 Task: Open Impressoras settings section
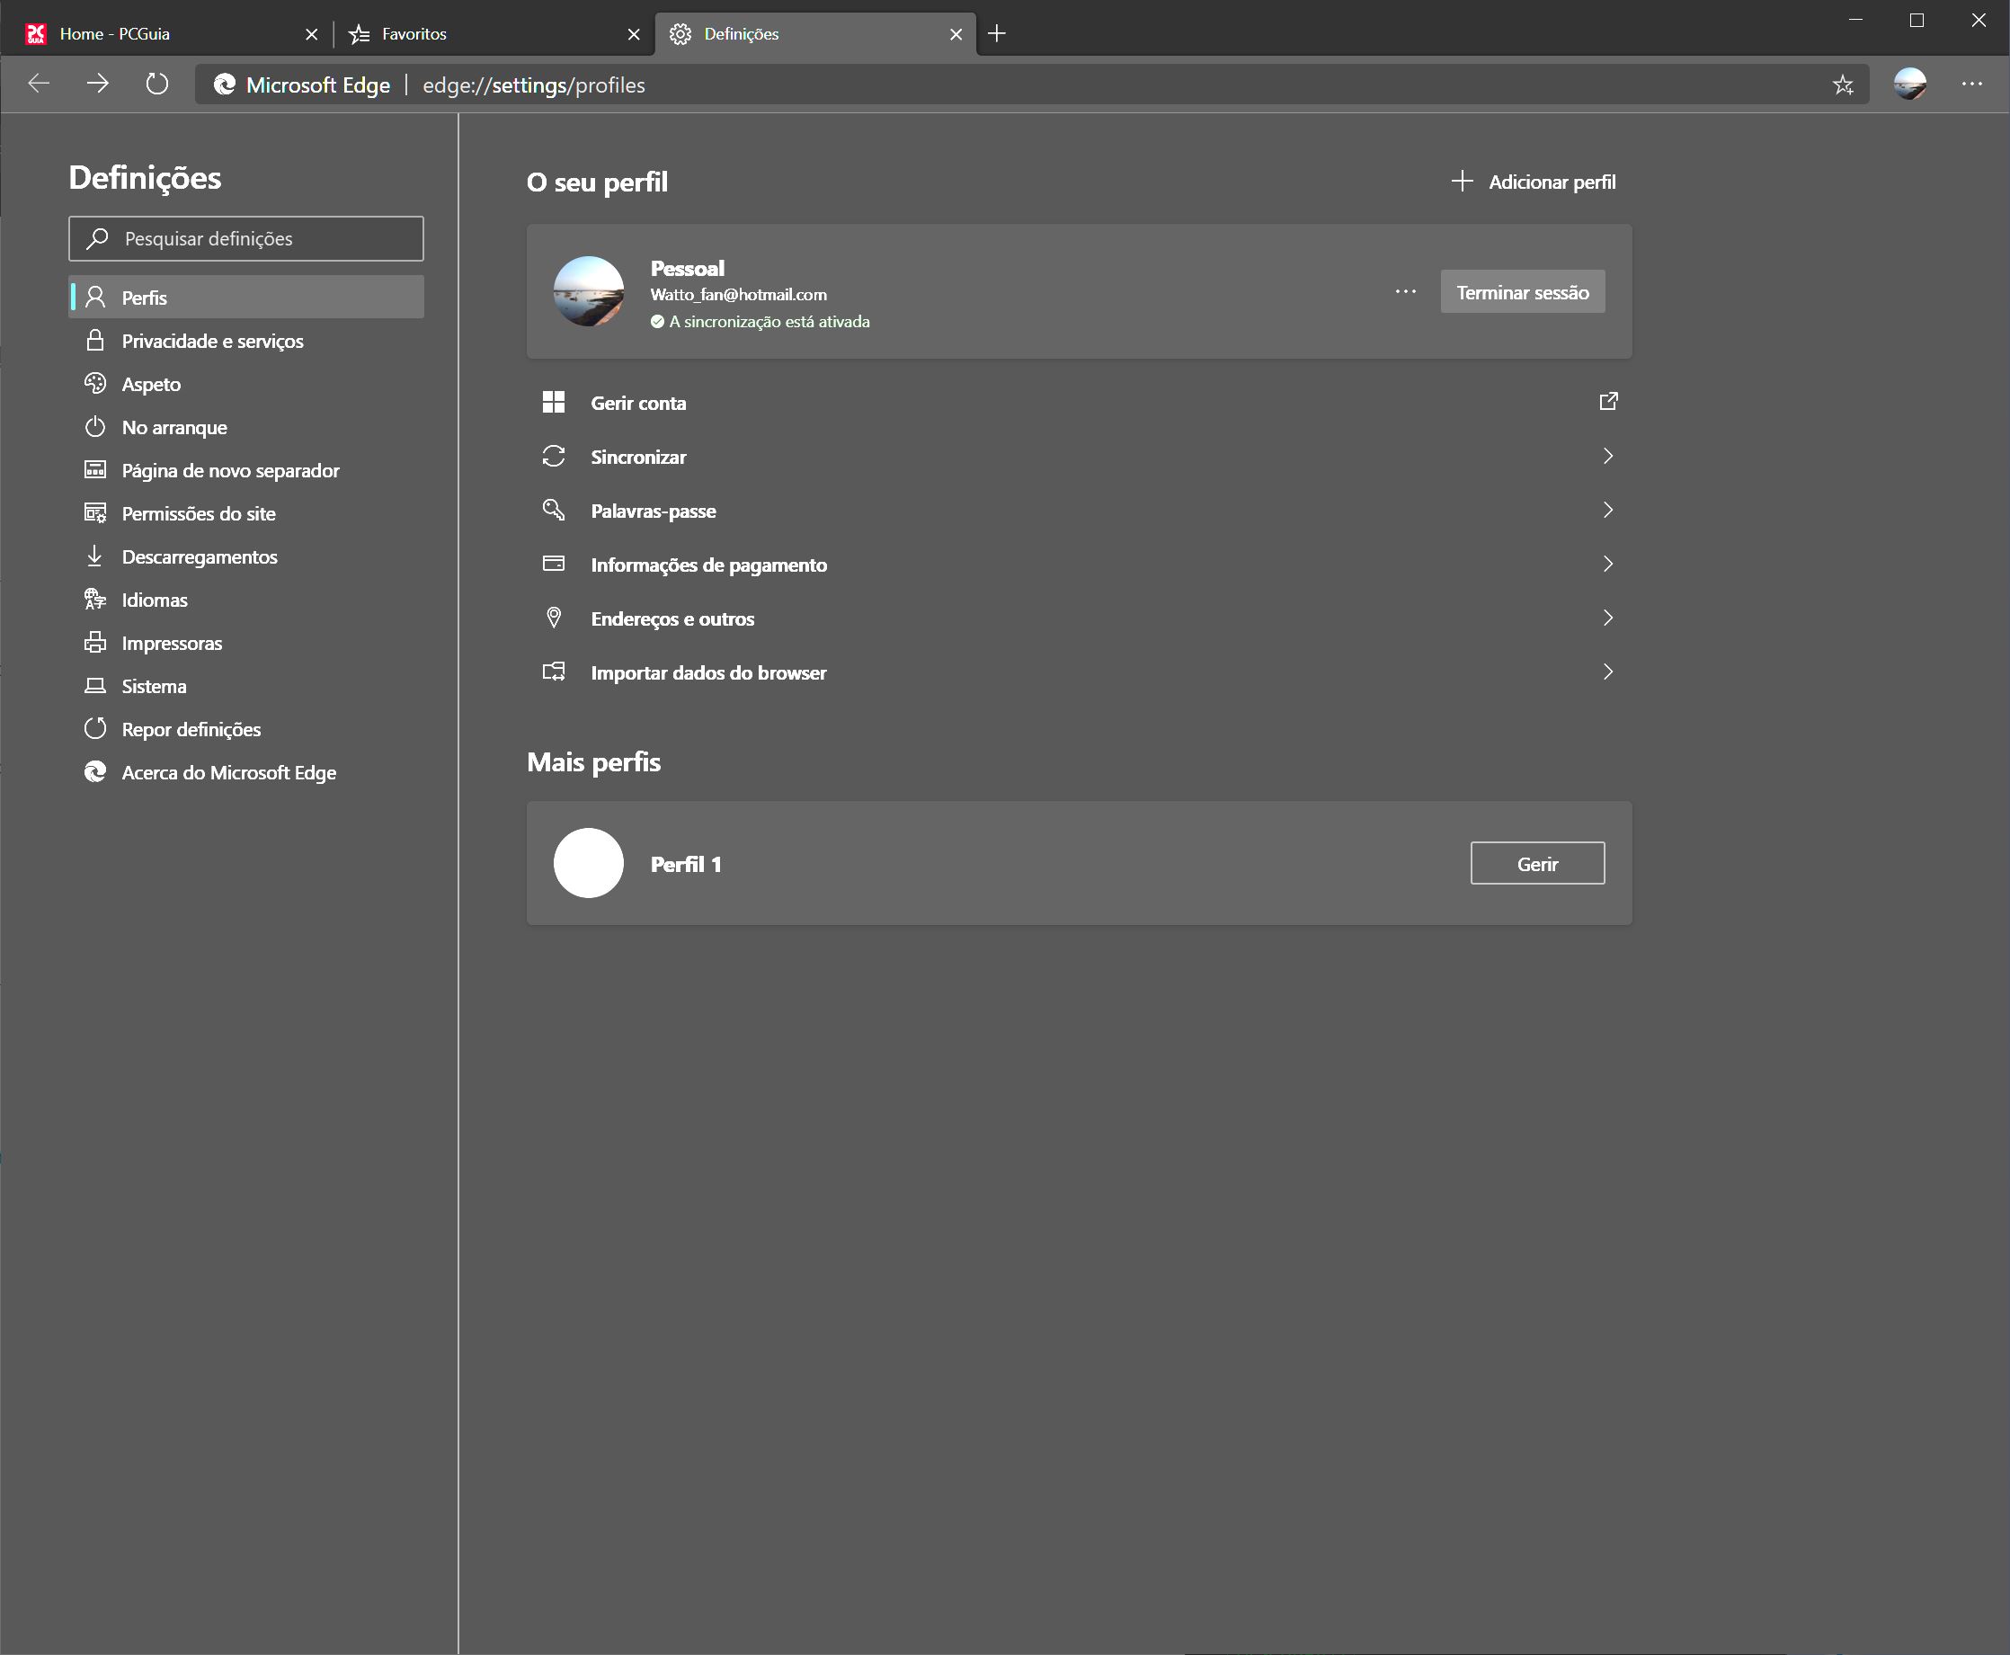(x=246, y=643)
